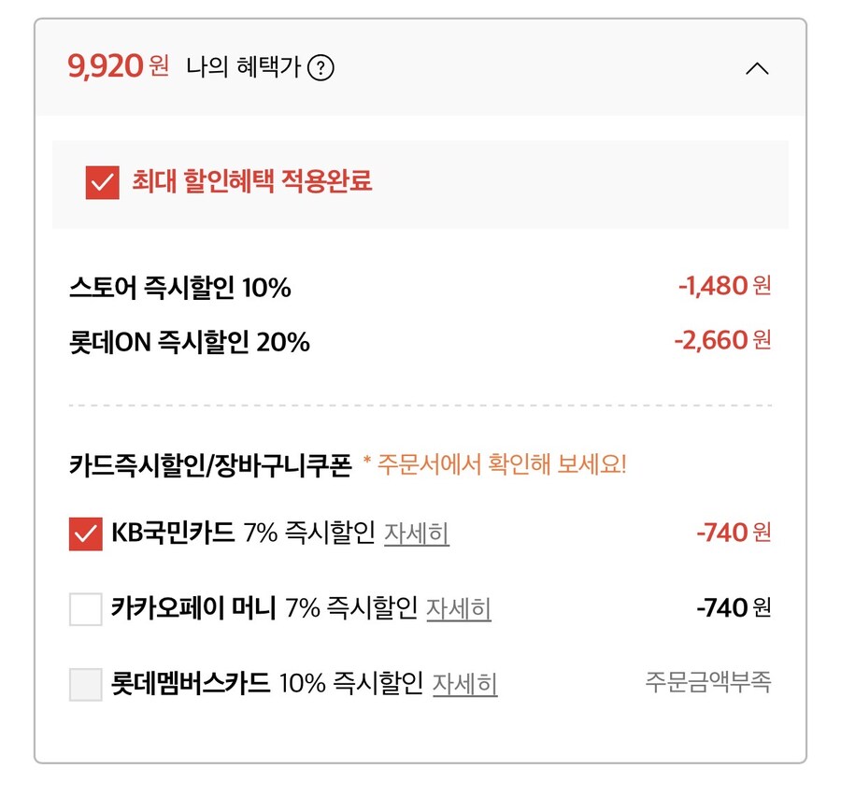Image resolution: width=841 pixels, height=797 pixels.
Task: Toggle the 최대 할인혜택 적용완료 checkbox
Action: (102, 182)
